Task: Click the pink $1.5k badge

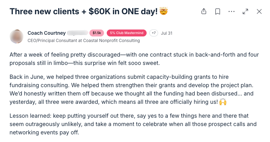Action: [97, 33]
